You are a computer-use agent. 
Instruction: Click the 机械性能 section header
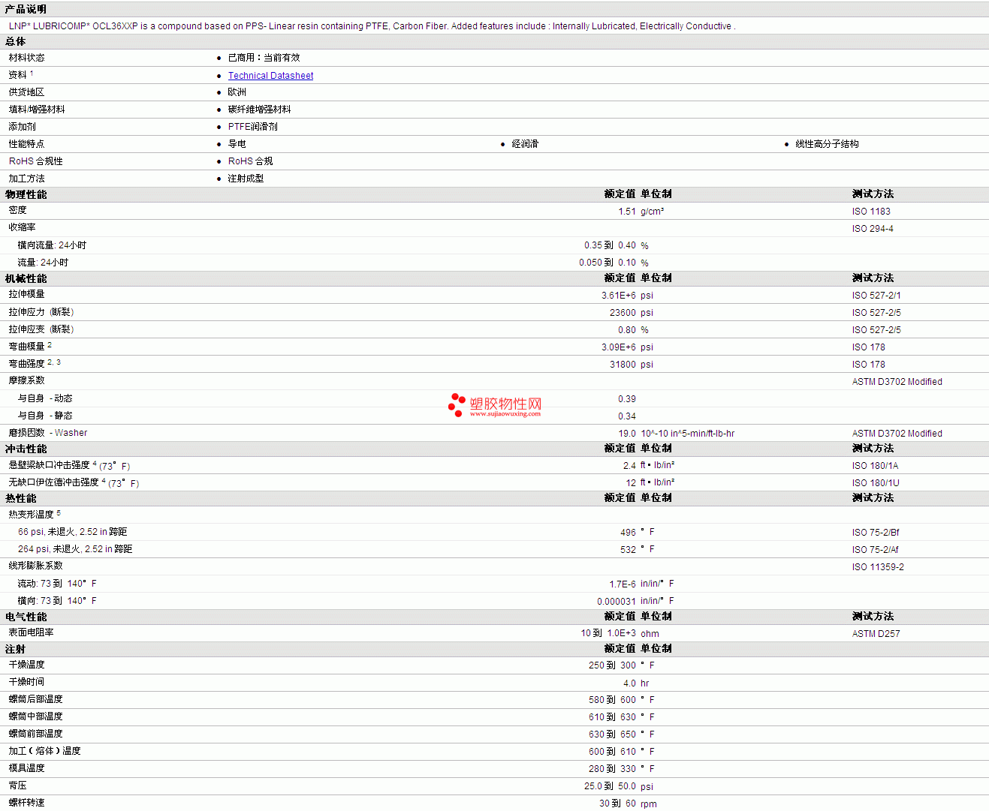click(x=26, y=278)
